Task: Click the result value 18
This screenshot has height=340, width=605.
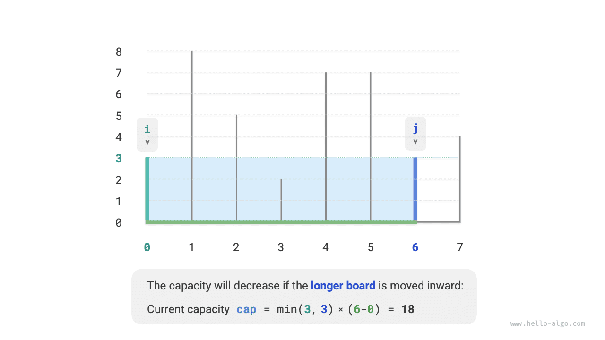Action: coord(407,310)
